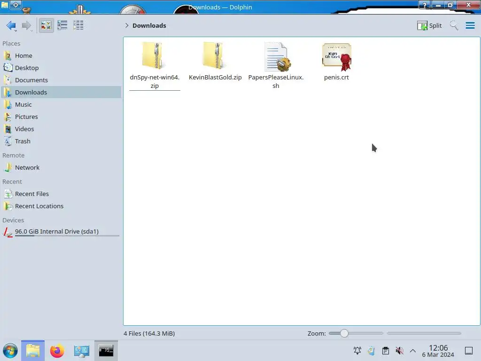Open Network under Remote
The image size is (481, 361).
[x=61, y=168]
